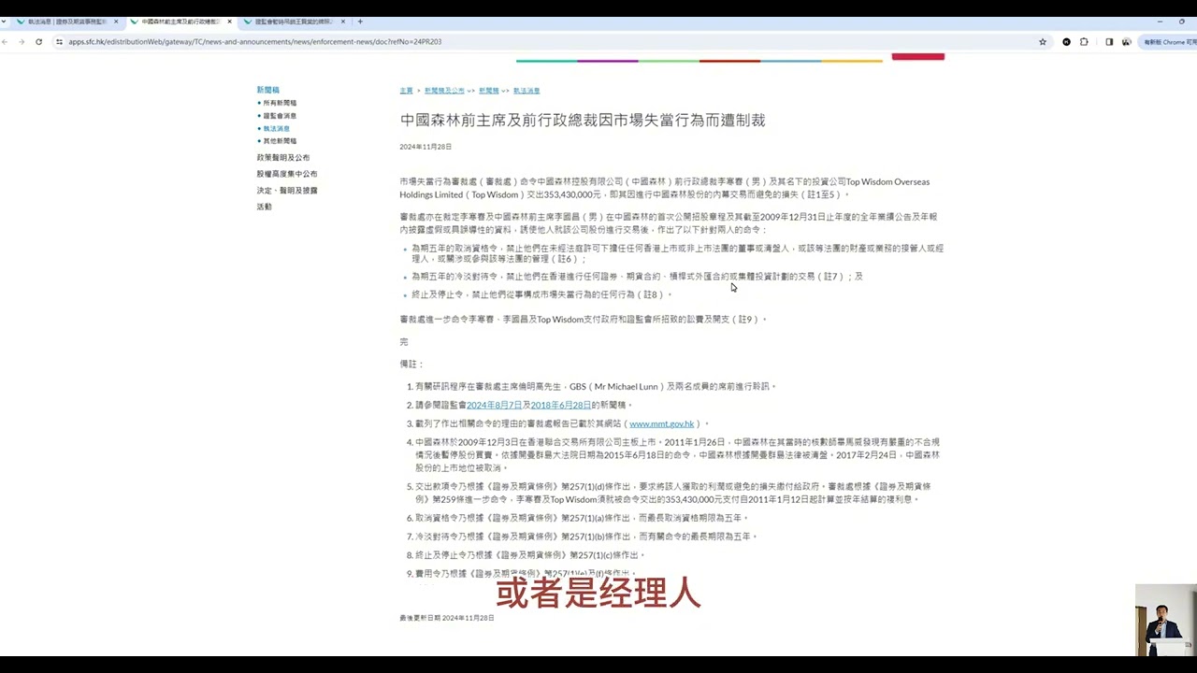Select the 中國森林前主席 tab
The height and width of the screenshot is (673, 1197).
click(181, 21)
